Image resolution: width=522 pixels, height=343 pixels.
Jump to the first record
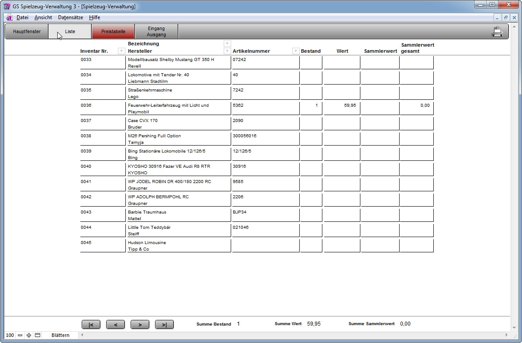[91, 324]
